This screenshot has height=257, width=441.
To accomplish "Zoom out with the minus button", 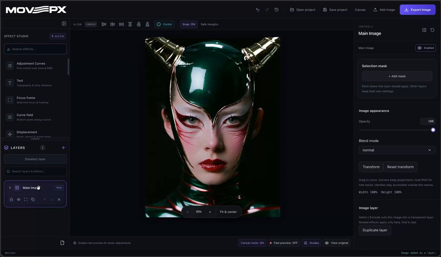I will pyautogui.click(x=187, y=212).
